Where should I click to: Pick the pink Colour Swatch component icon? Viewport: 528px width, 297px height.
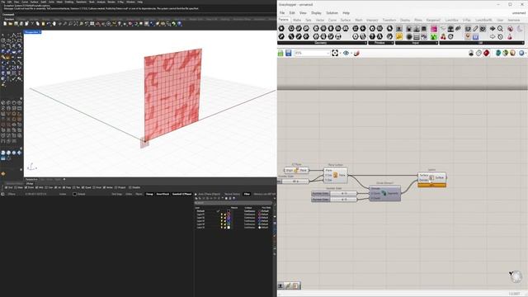point(434,29)
